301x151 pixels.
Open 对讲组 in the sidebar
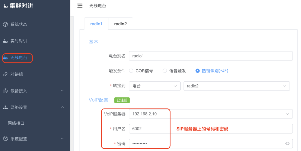(16, 74)
